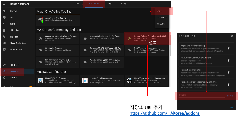Click Wallpad Controller with RS485 puzzle icon
238x119 pixels.
click(41, 62)
